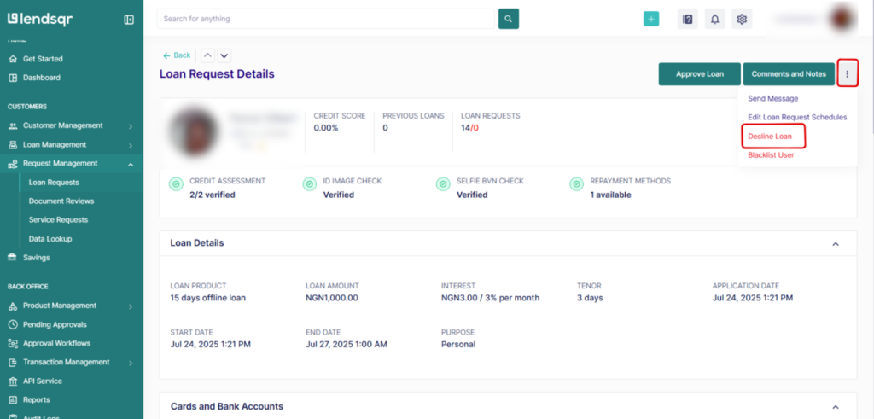Screen dimensions: 874x419
Task: Open the settings gear icon
Action: pos(742,19)
